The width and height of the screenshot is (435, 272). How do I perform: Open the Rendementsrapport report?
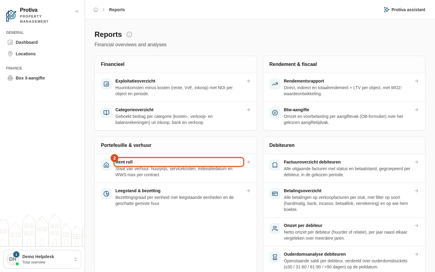coord(344,87)
